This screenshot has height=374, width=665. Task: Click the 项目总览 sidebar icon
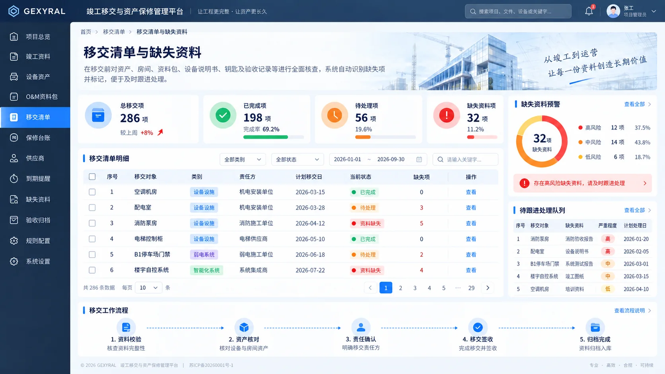[14, 37]
